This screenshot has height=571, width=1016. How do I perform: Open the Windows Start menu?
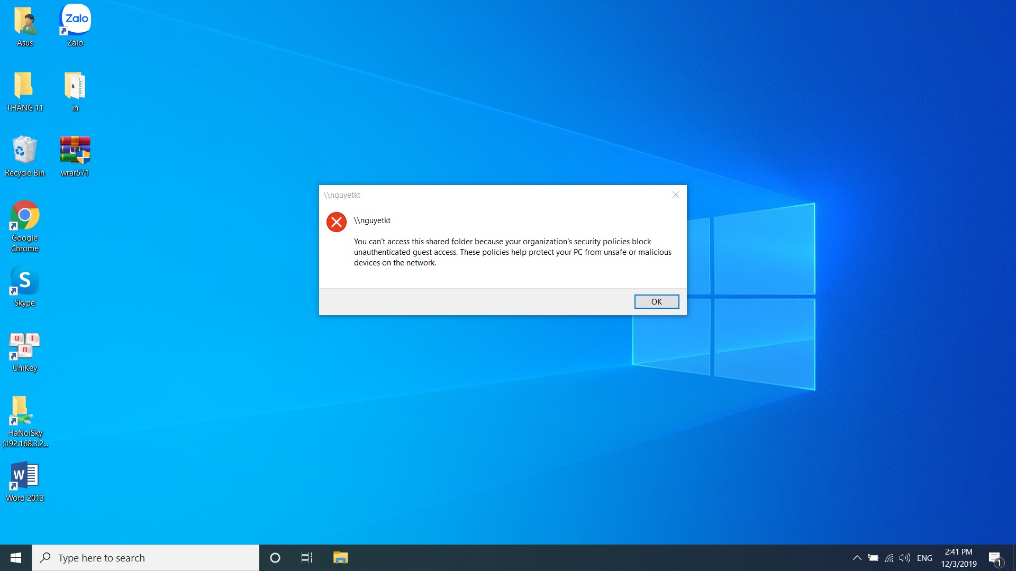click(x=16, y=558)
